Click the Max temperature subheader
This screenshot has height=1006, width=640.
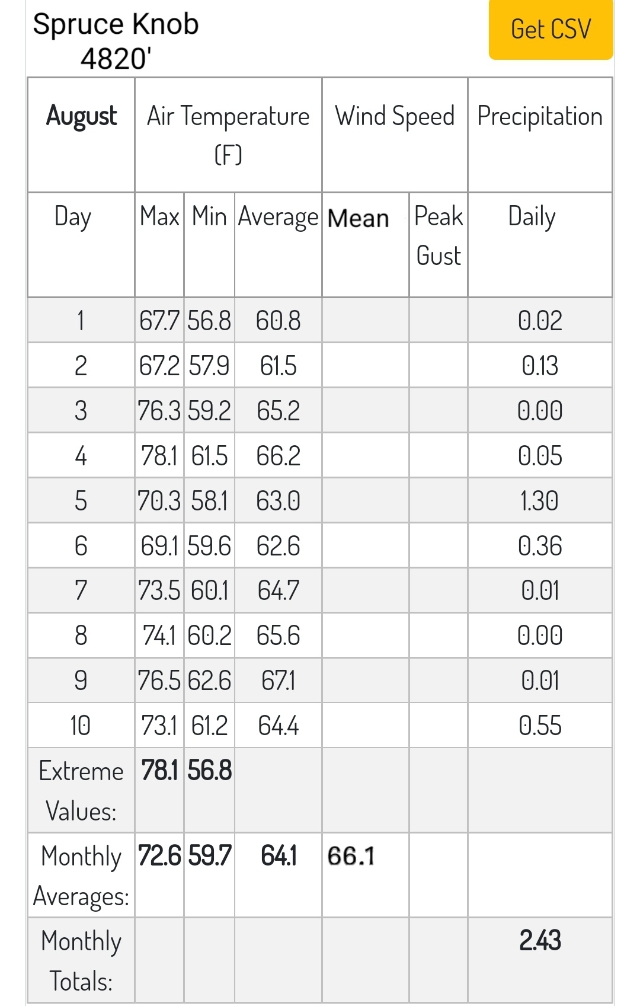(159, 216)
